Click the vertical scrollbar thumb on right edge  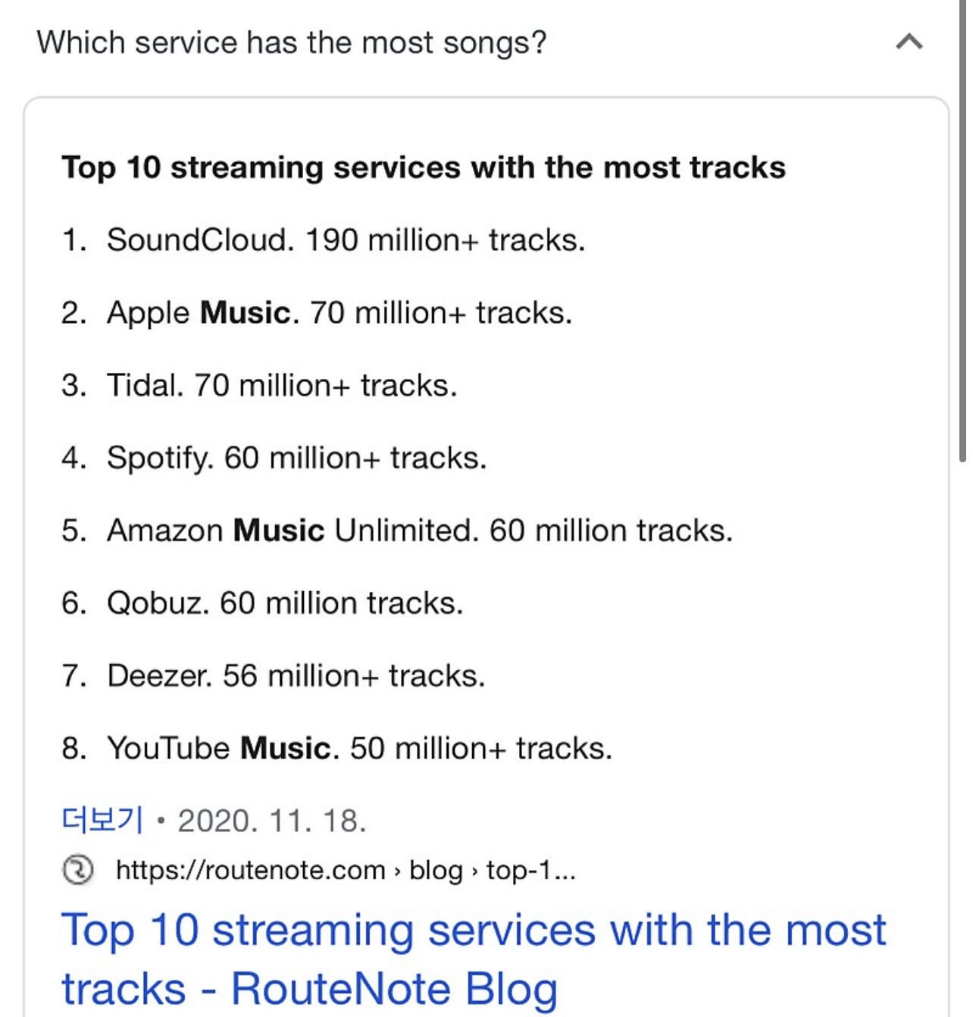(x=962, y=227)
